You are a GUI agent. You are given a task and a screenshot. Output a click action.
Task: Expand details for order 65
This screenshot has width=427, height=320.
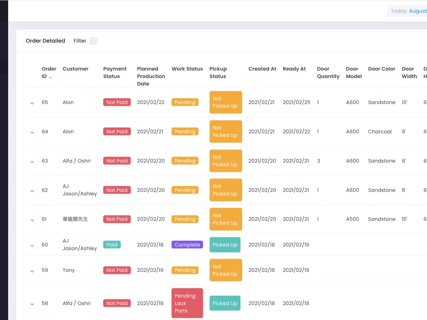(x=32, y=102)
